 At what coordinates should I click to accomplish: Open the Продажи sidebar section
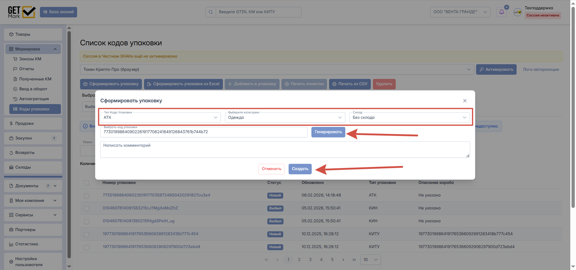pyautogui.click(x=33, y=124)
